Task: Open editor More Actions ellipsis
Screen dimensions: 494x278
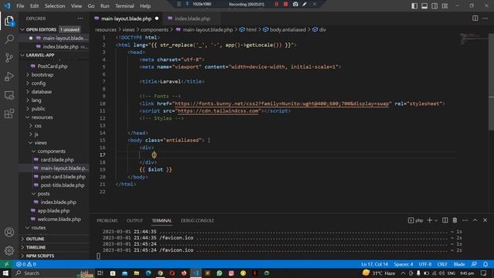Action: pyautogui.click(x=486, y=19)
